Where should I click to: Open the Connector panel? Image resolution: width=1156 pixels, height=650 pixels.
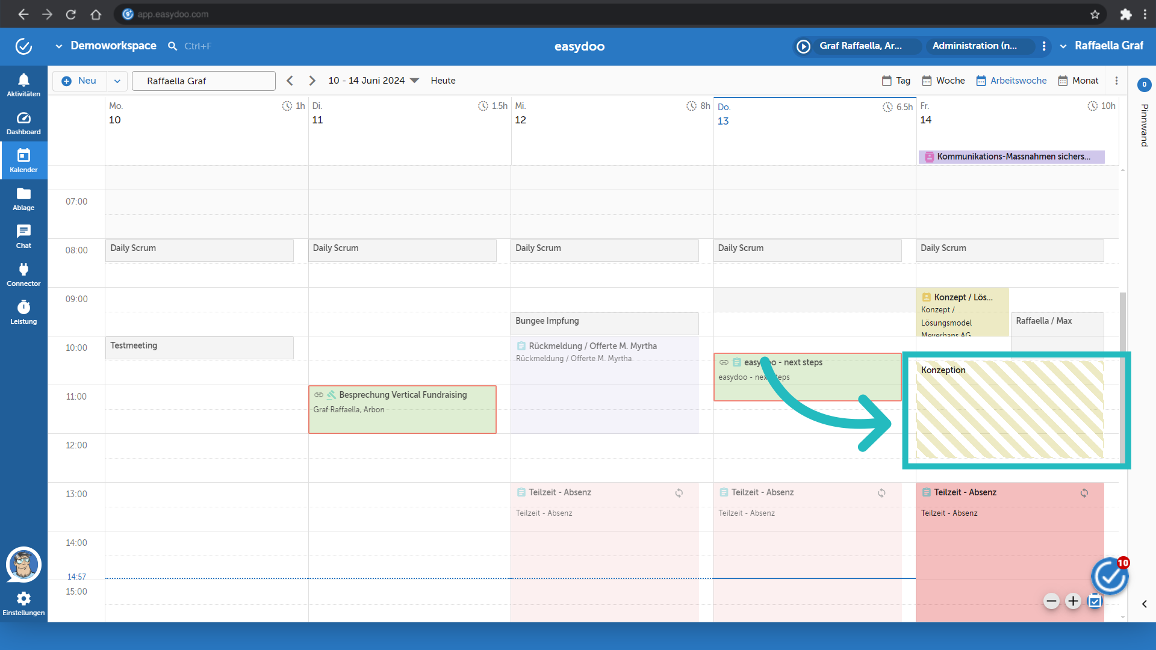(x=23, y=276)
